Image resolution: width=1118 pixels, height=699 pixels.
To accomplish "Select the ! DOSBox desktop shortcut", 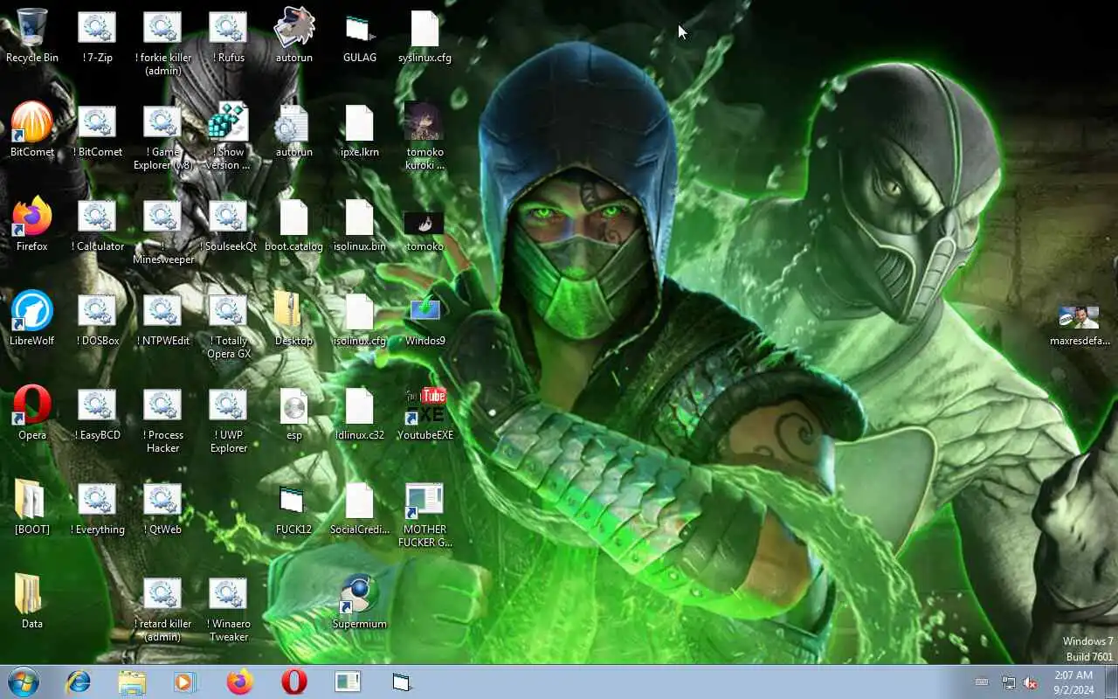I will [x=97, y=319].
